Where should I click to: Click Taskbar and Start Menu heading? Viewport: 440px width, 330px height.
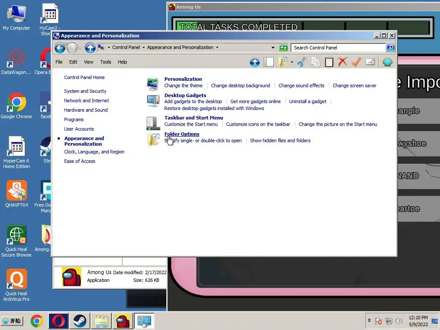point(194,118)
